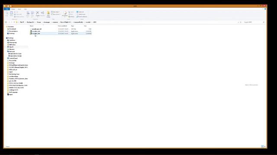Click the New folder icon

[48, 14]
